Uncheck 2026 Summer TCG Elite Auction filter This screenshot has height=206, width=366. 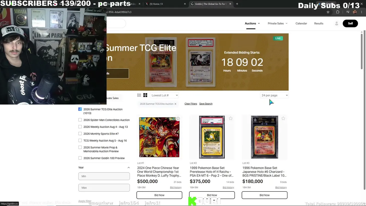(x=80, y=109)
